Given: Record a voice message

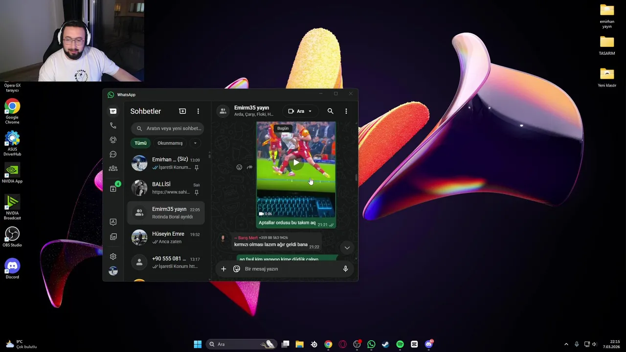Looking at the screenshot, I should pyautogui.click(x=345, y=269).
